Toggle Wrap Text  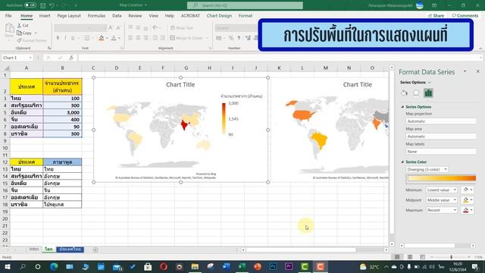point(182,28)
